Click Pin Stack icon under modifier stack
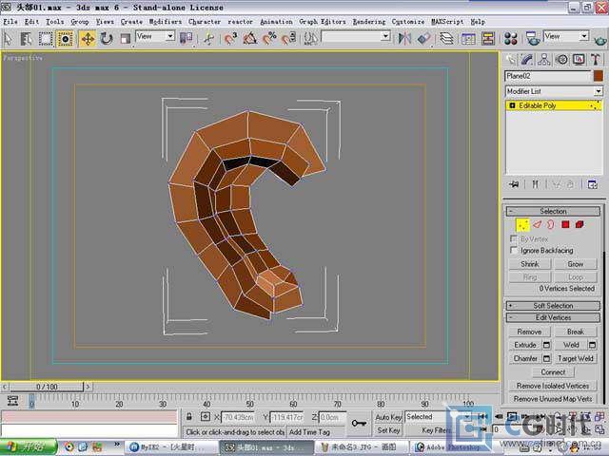This screenshot has width=609, height=456. point(514,184)
